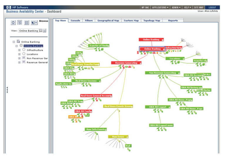Click the OBA RU Config red node
Image resolution: width=225 pixels, height=157 pixels.
83,111
